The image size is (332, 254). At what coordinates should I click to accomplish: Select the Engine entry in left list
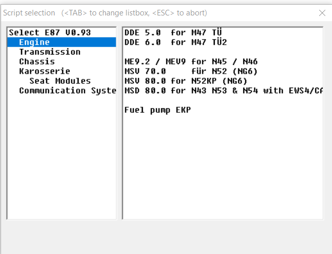(34, 42)
